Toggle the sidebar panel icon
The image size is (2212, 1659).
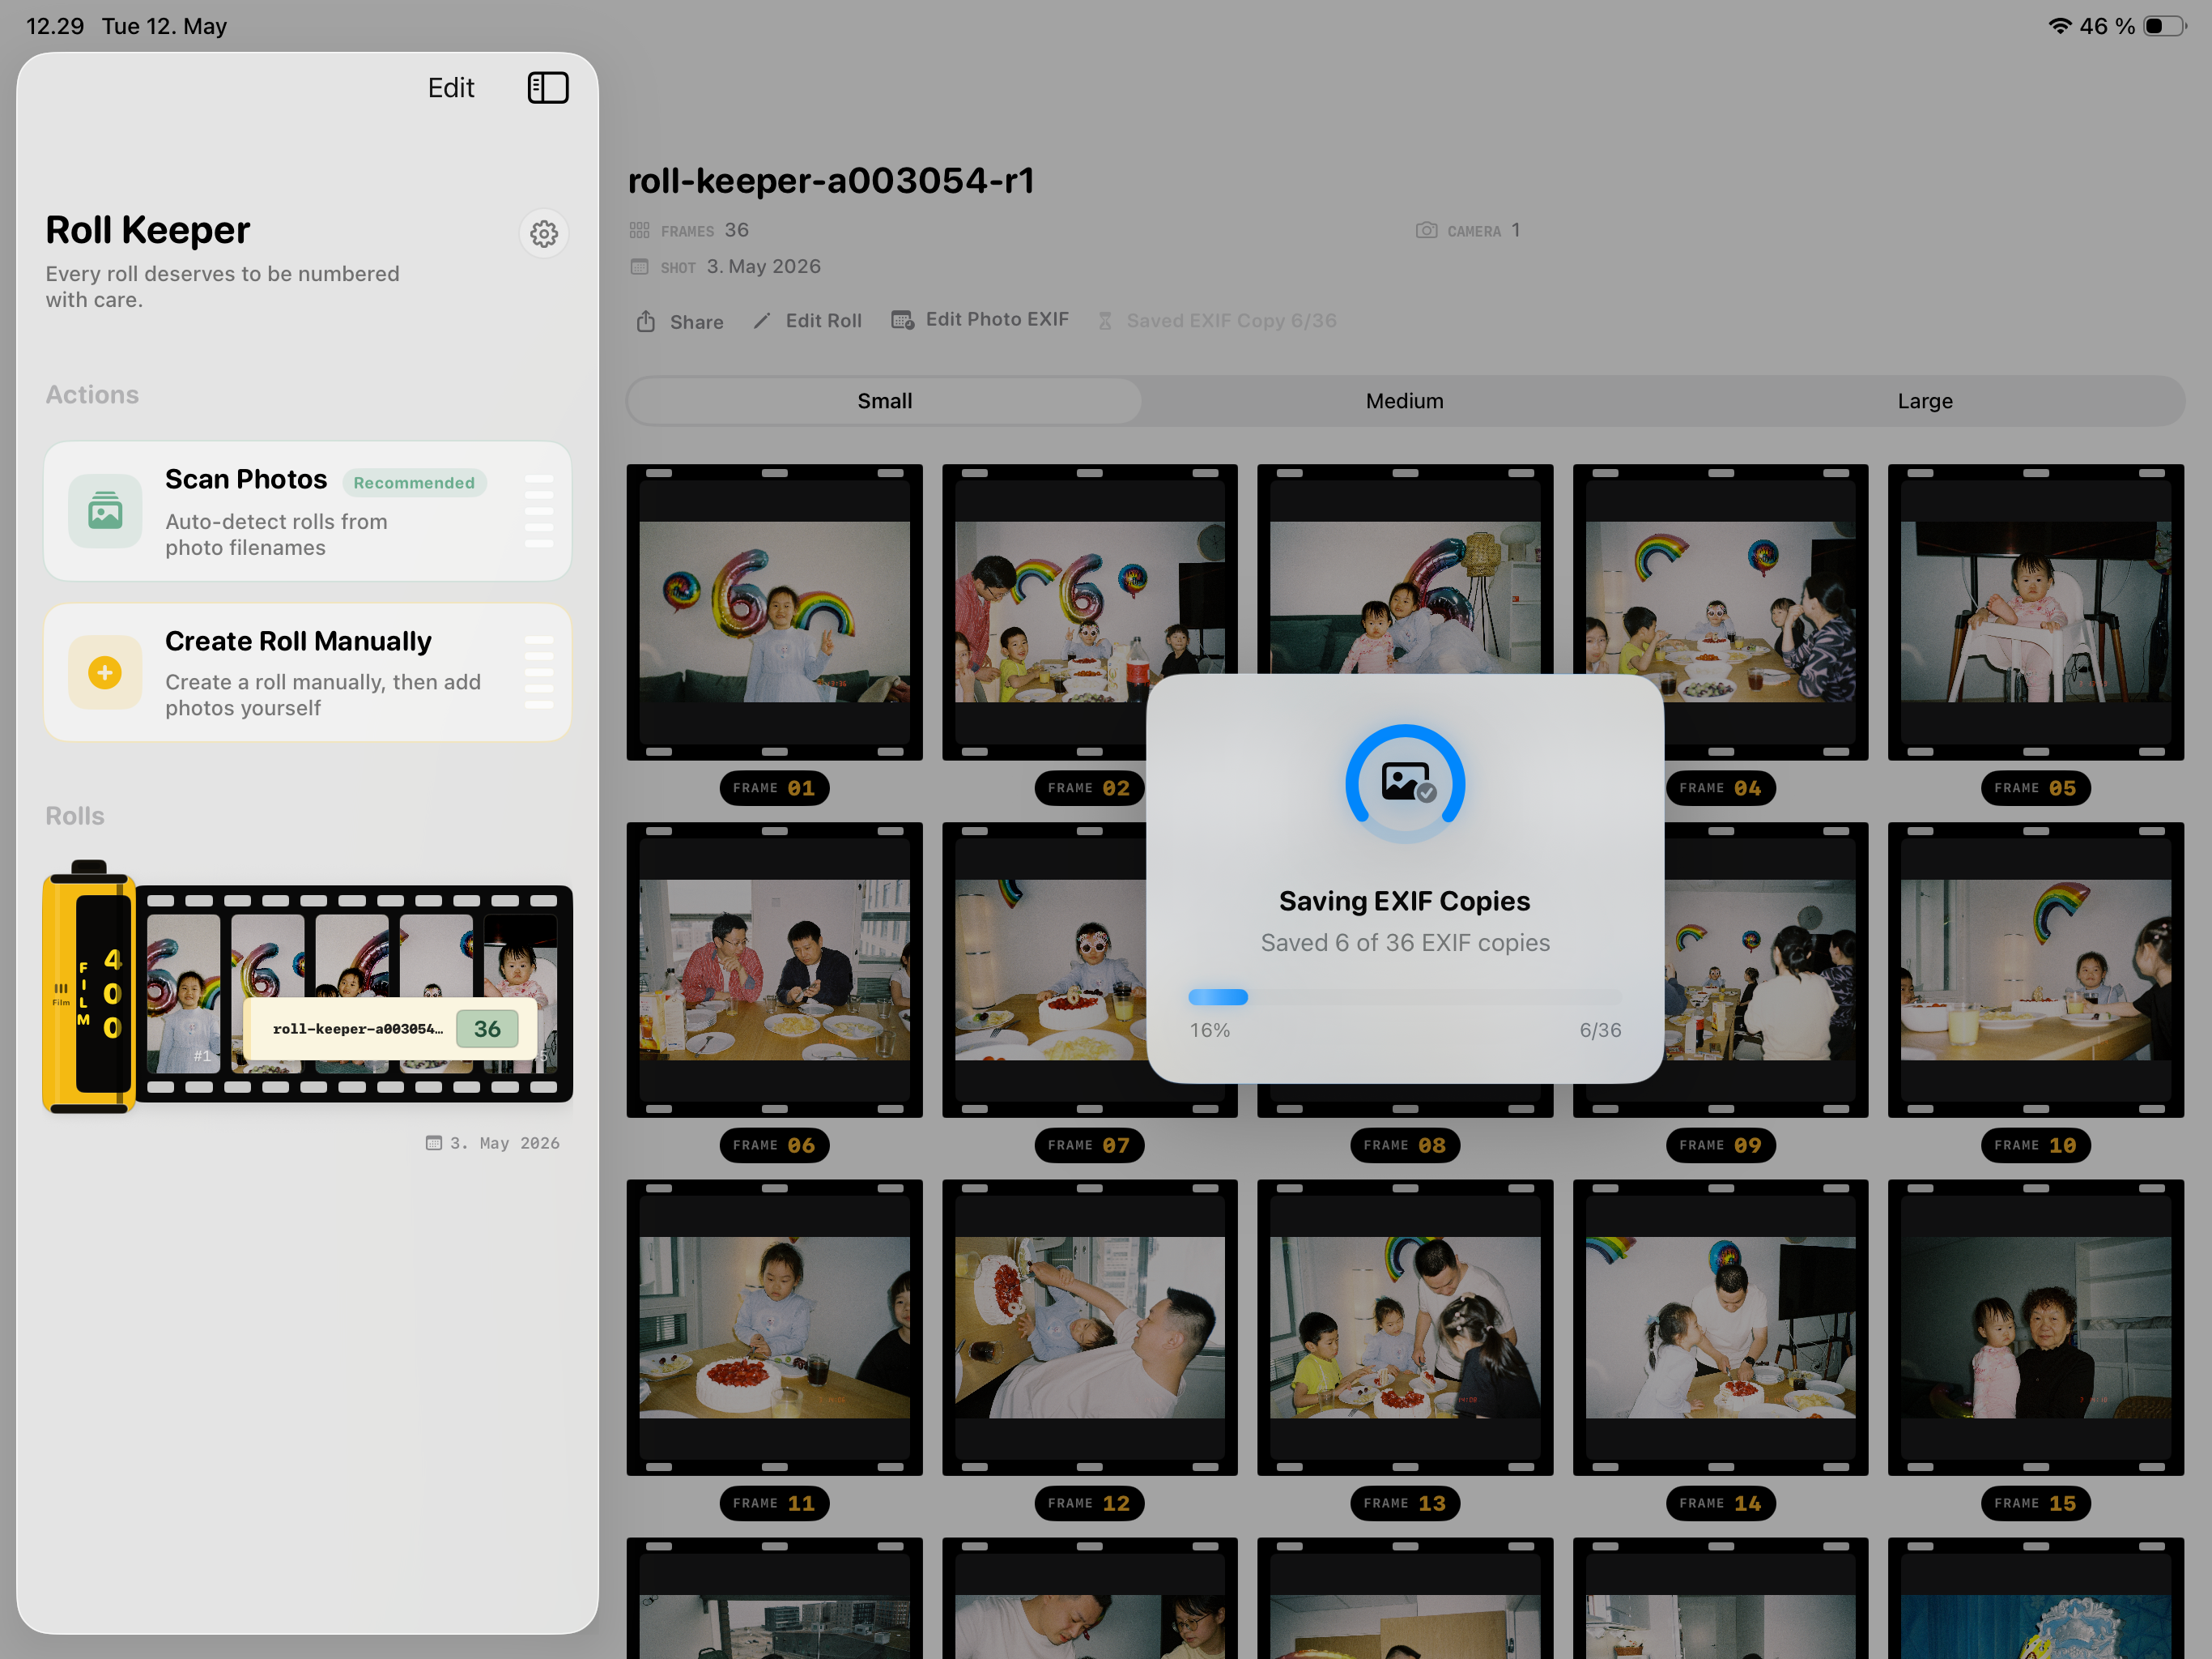(548, 88)
